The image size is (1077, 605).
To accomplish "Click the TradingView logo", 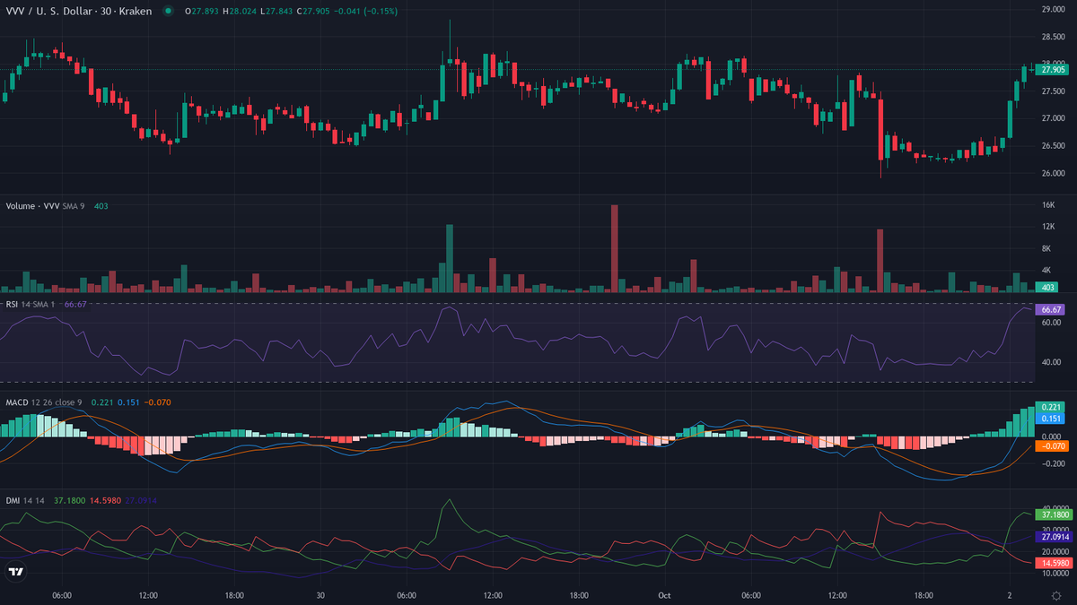I will pyautogui.click(x=15, y=572).
